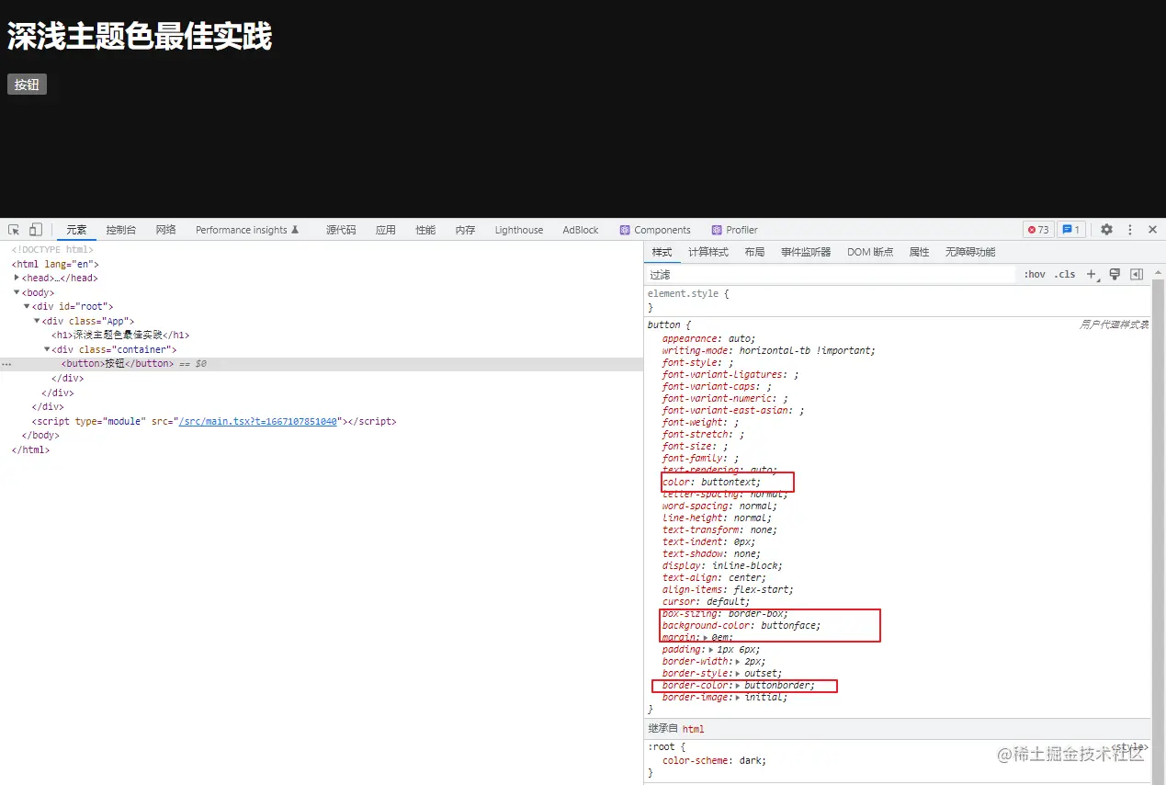Open the Performance insights tab

pos(247,230)
